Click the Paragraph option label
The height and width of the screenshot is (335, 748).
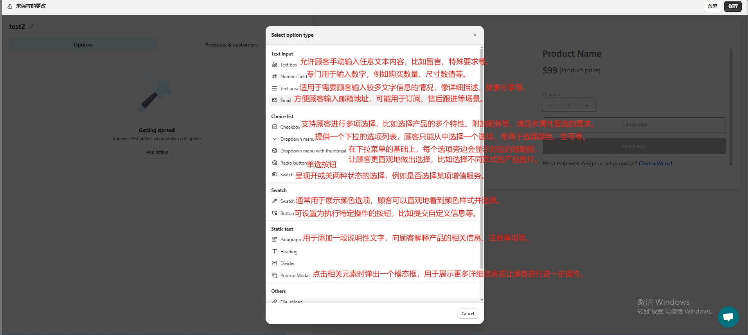[291, 240]
